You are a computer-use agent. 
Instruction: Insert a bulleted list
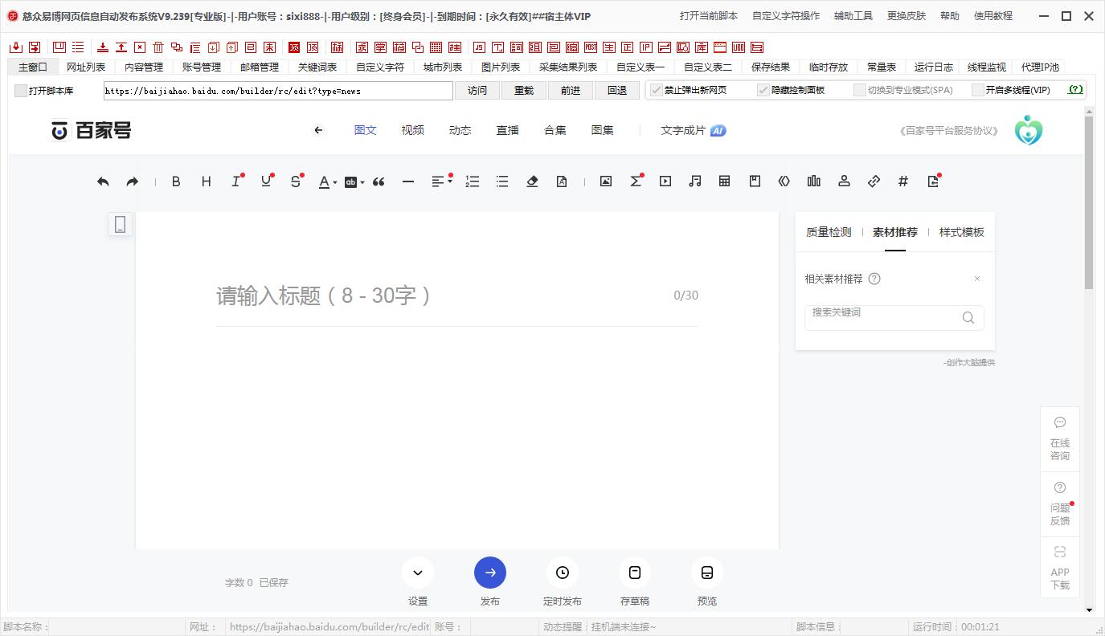pos(502,181)
